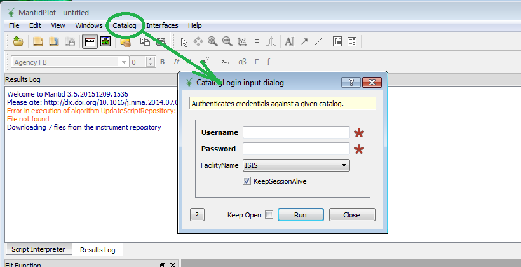Click the save project icon
Viewport: 521px width, 267px height.
54,41
